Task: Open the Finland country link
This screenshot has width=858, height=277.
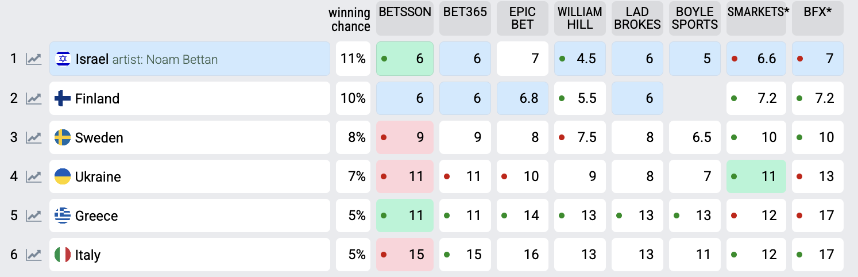Action: (97, 99)
